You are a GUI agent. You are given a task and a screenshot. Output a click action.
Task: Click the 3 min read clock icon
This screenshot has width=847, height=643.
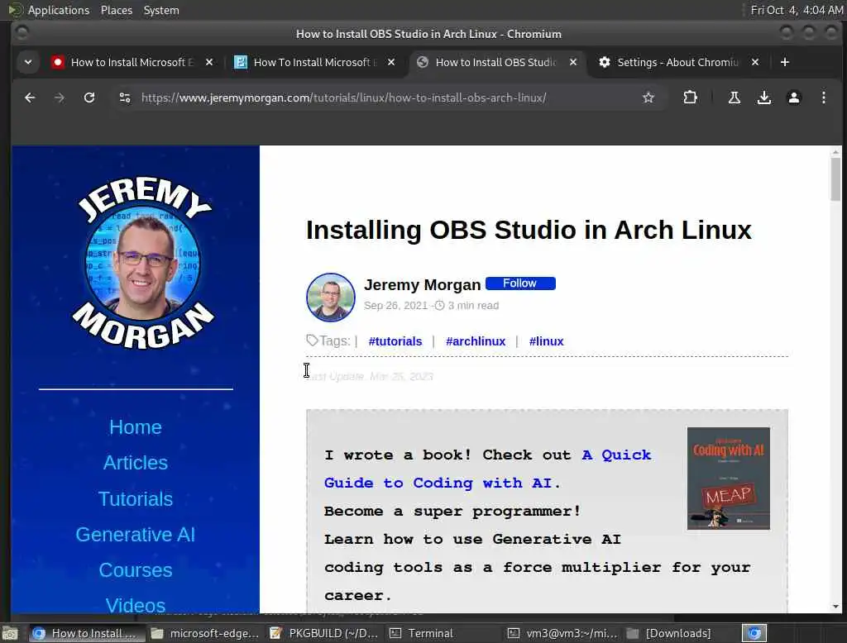point(440,306)
